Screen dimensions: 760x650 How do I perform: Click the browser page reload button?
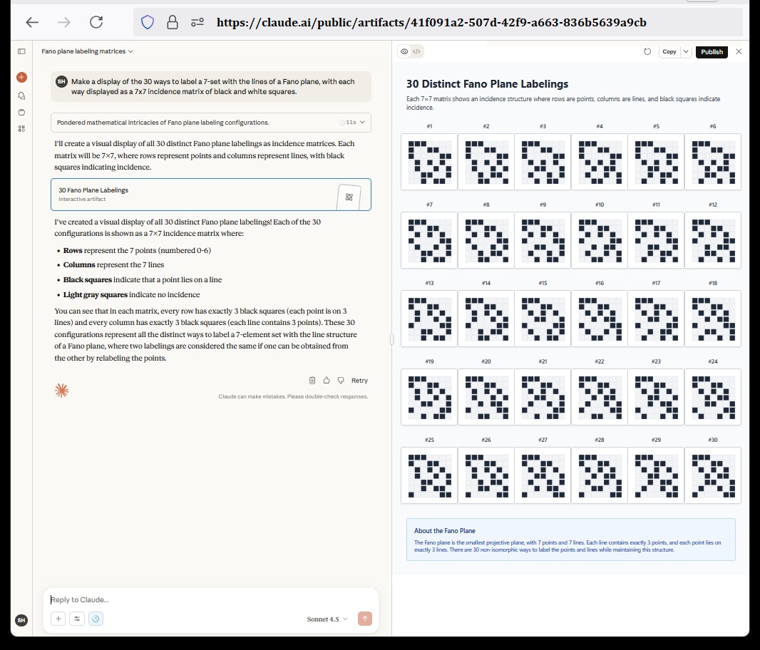click(96, 22)
